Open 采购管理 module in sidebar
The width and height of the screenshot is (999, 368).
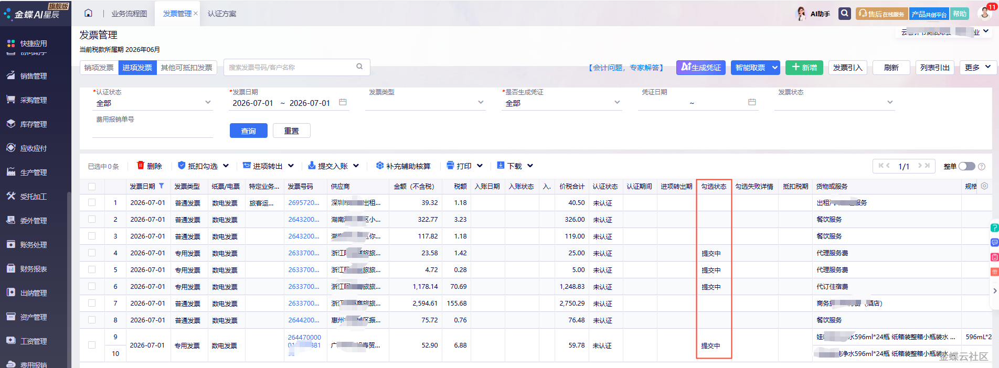click(x=35, y=100)
